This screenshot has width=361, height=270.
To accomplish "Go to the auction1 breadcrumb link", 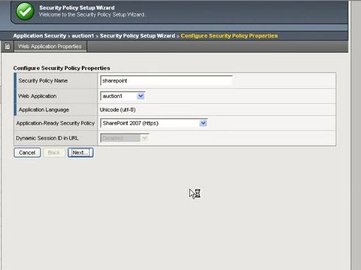I will coord(83,36).
